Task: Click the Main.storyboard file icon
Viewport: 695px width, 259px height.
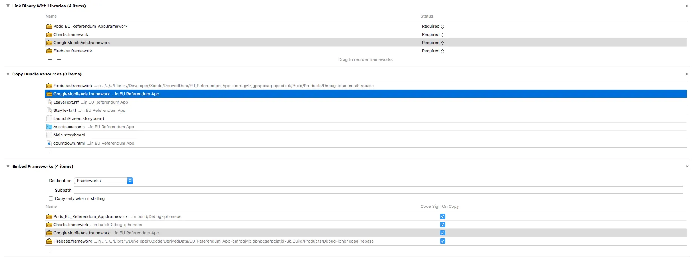Action: click(x=49, y=135)
